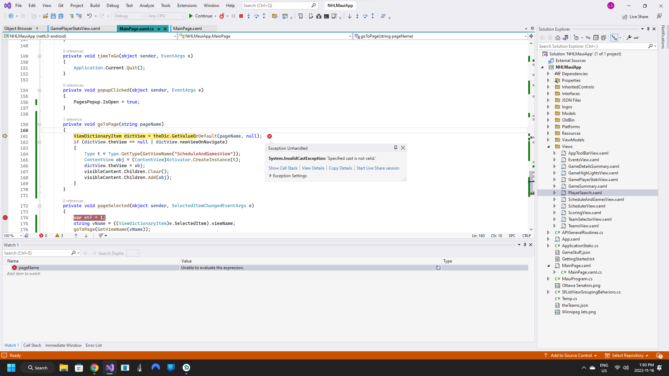Click the Preview Selected Items icon
Screen dimensions: 669x376
(x=637, y=38)
